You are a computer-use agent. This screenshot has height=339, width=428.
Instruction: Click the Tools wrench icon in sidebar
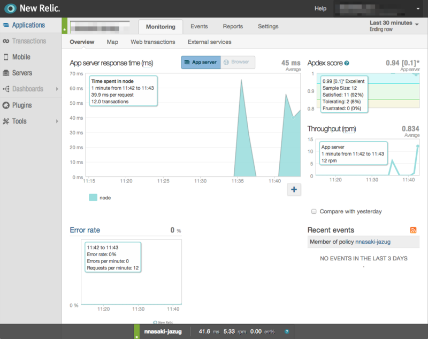[6, 121]
